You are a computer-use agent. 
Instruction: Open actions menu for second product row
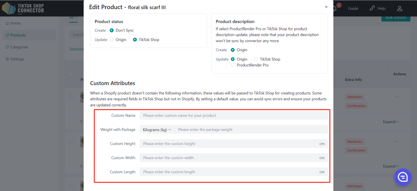pyautogui.click(x=397, y=141)
